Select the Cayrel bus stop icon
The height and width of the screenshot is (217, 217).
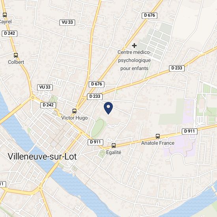click(x=5, y=15)
